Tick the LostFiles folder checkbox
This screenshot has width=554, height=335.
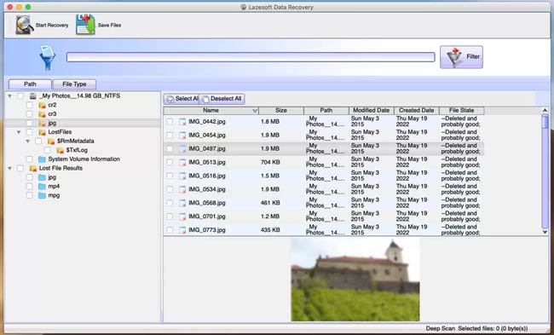pyautogui.click(x=30, y=132)
